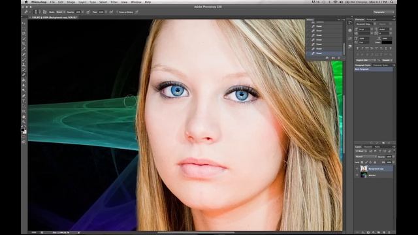The image size is (418, 235).
Task: Open the File menu
Action: tap(52, 2)
